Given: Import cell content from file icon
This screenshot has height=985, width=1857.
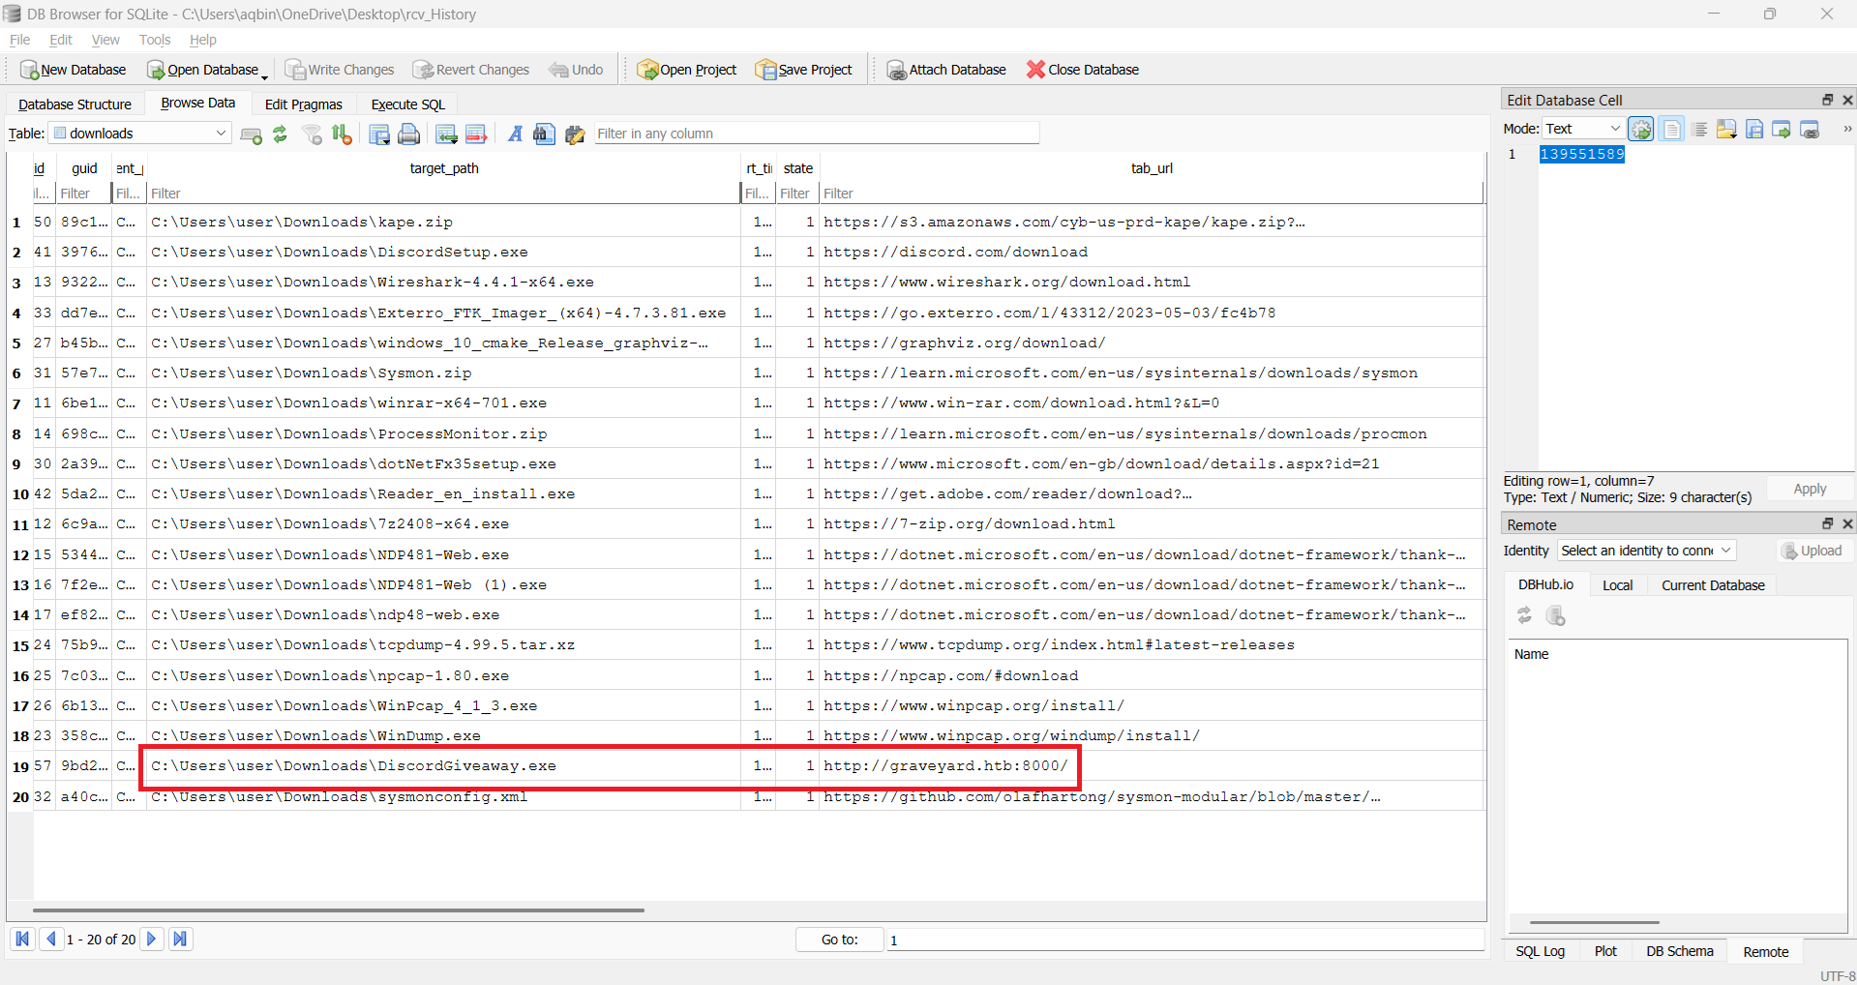Looking at the screenshot, I should (1725, 130).
